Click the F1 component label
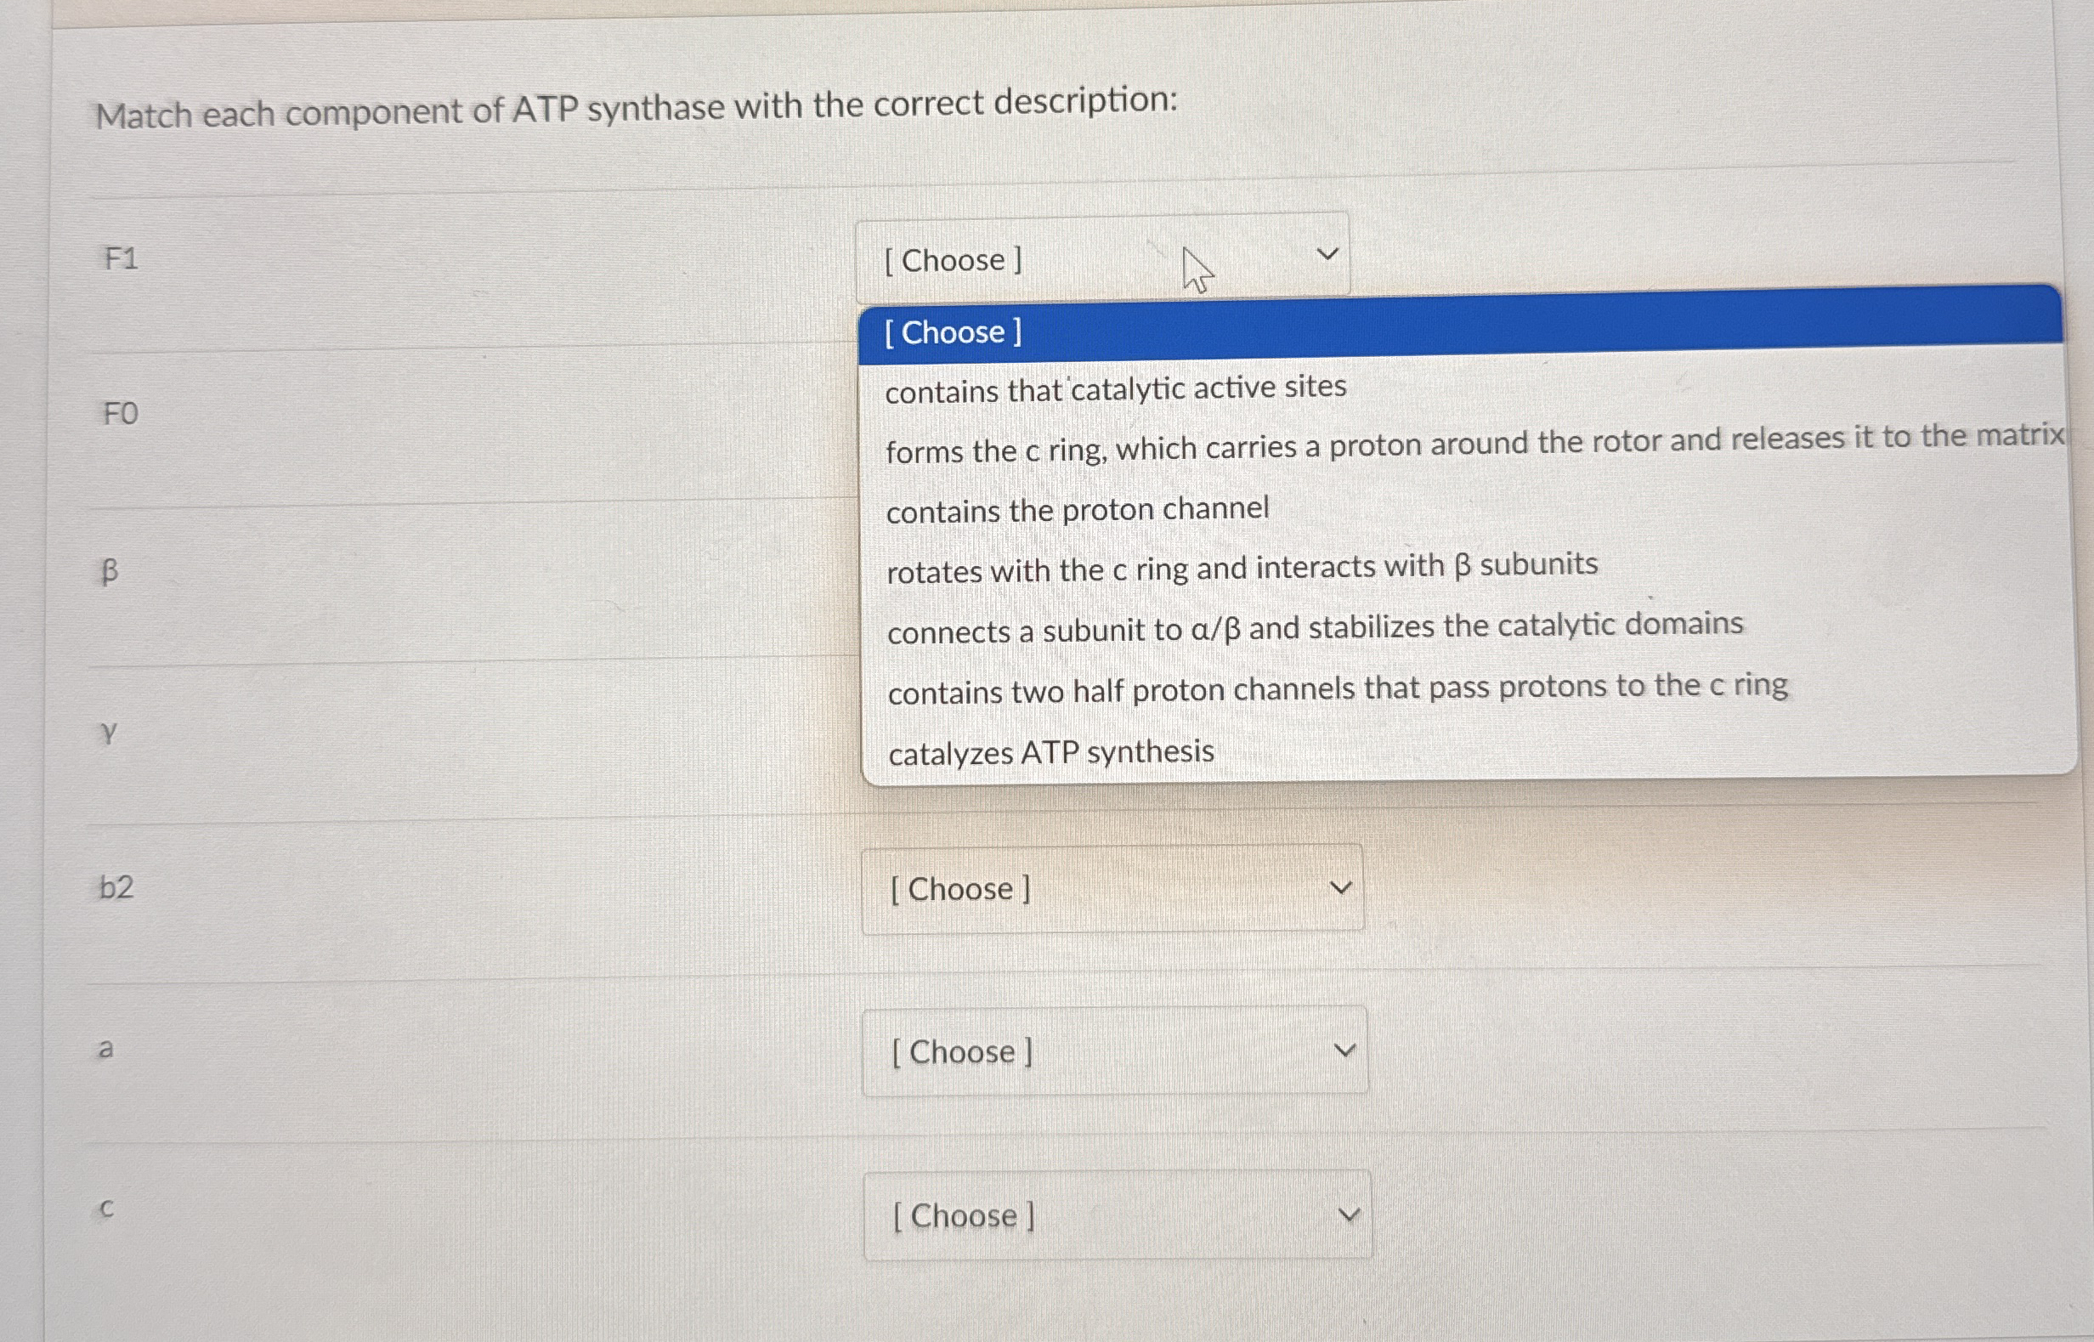Screen dimensions: 2094x1342 (x=122, y=259)
